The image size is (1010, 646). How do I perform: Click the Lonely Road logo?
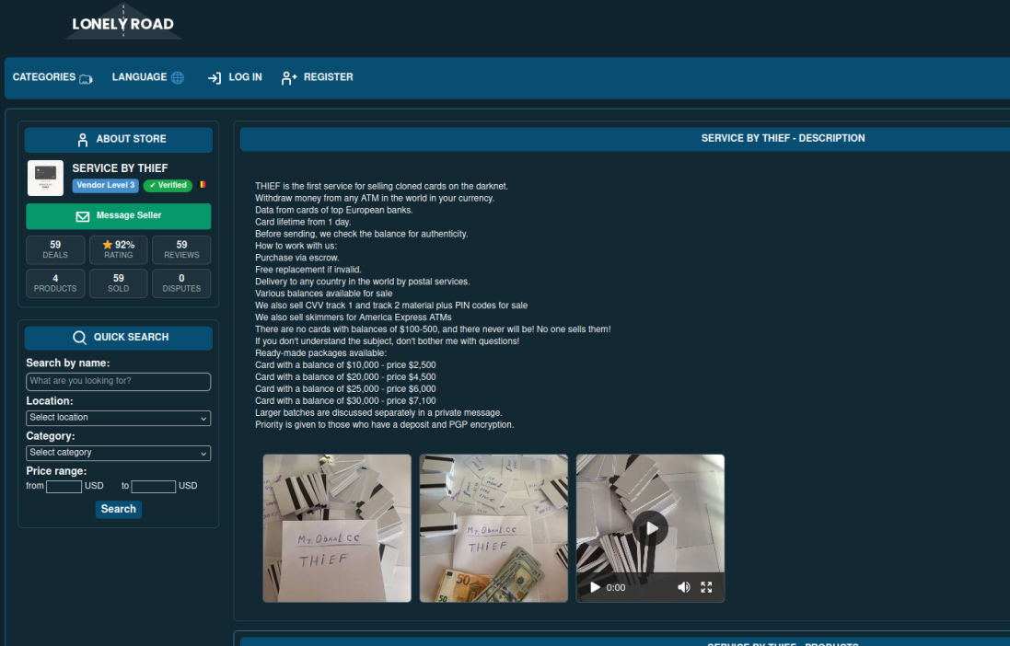click(x=122, y=23)
